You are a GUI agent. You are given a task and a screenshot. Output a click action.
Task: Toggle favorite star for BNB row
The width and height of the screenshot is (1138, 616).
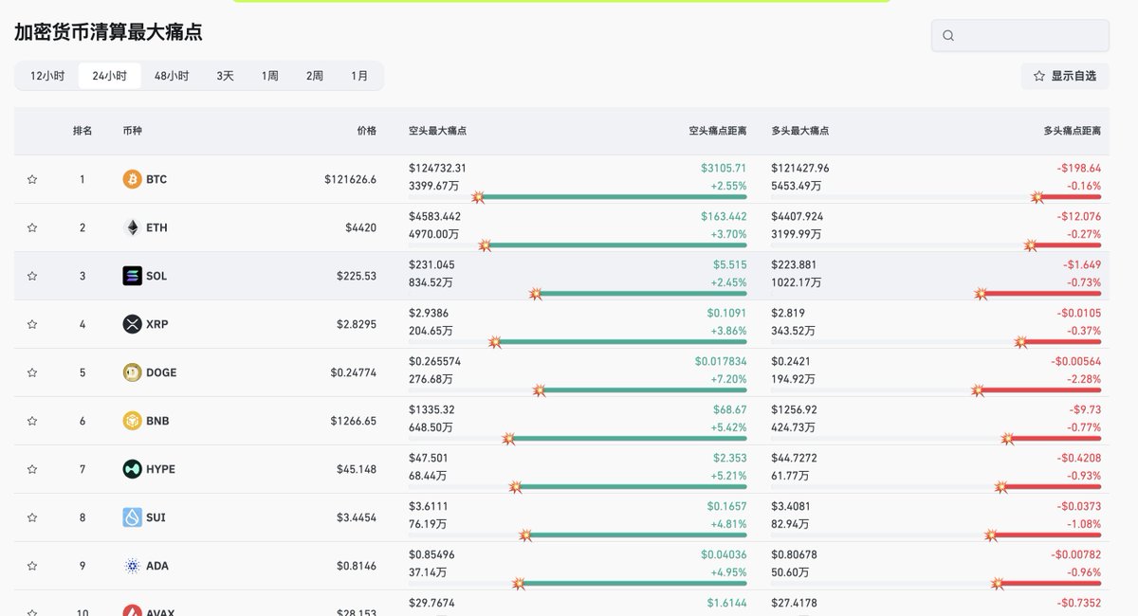click(x=32, y=421)
